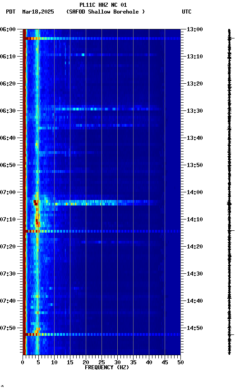
Task: Click the 14:20 UTC time label
Action: point(195,247)
